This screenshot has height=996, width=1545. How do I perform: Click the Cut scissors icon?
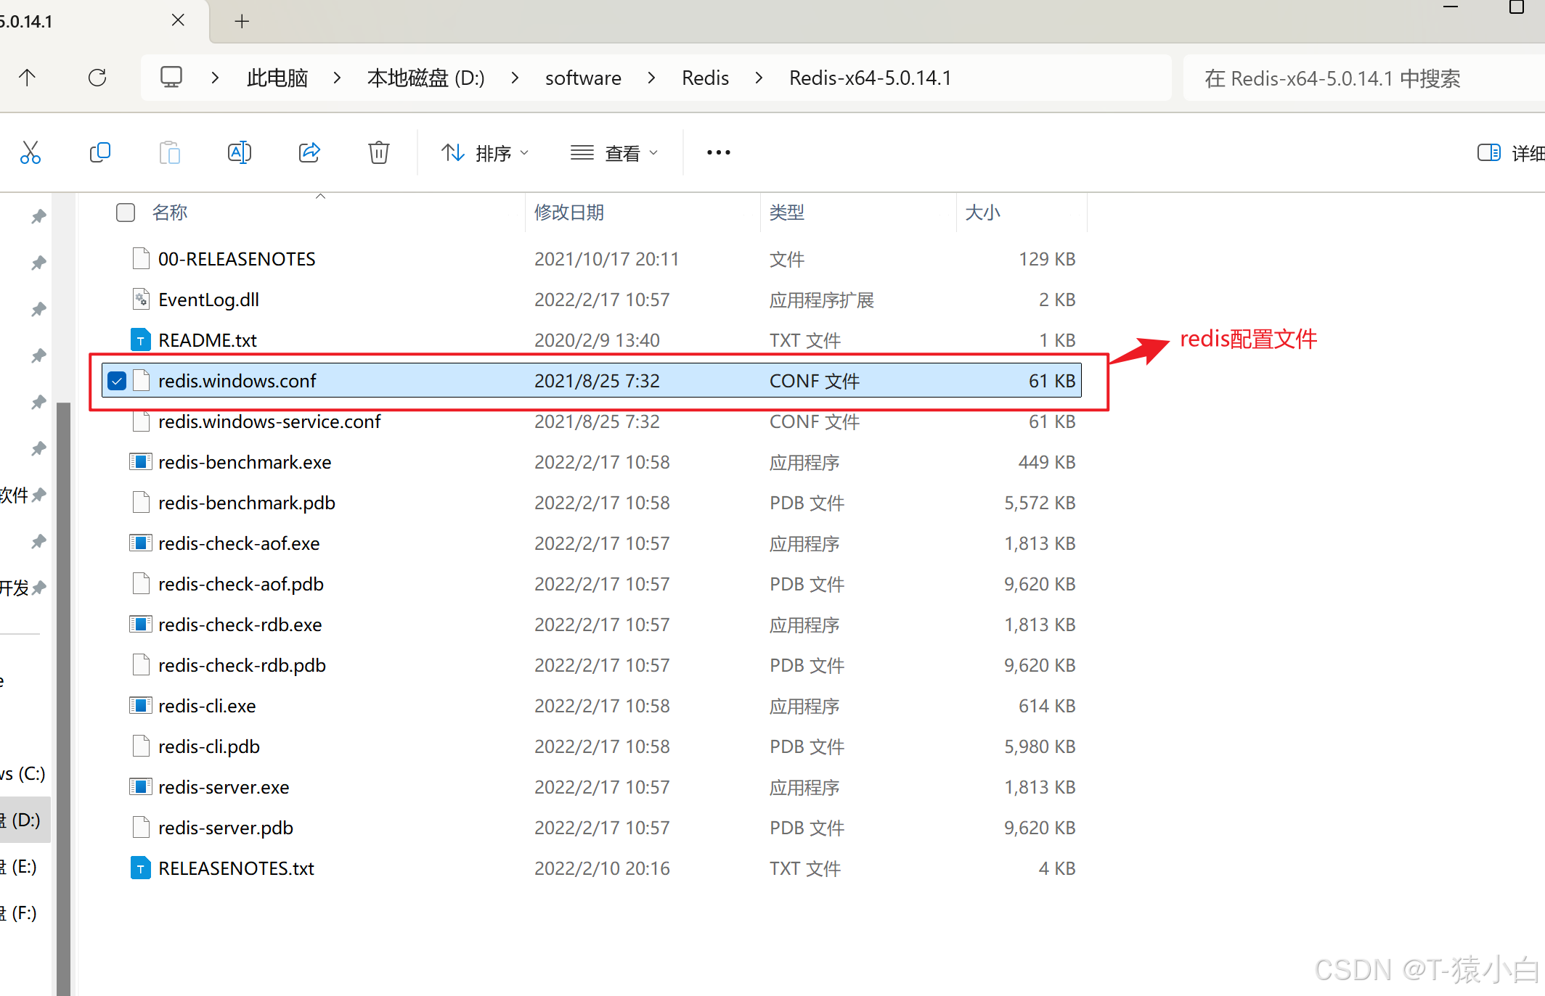[30, 152]
